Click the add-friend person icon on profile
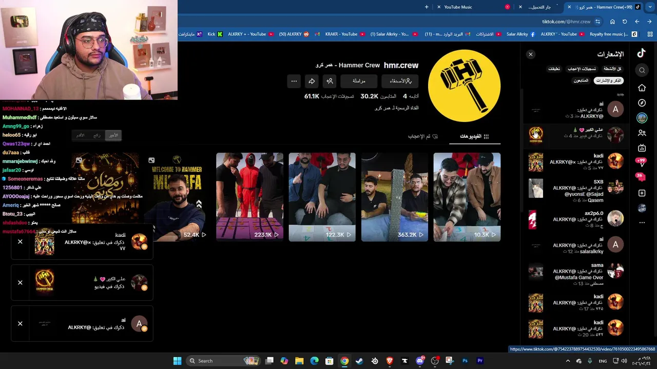Viewport: 657px width, 369px height. click(x=330, y=81)
